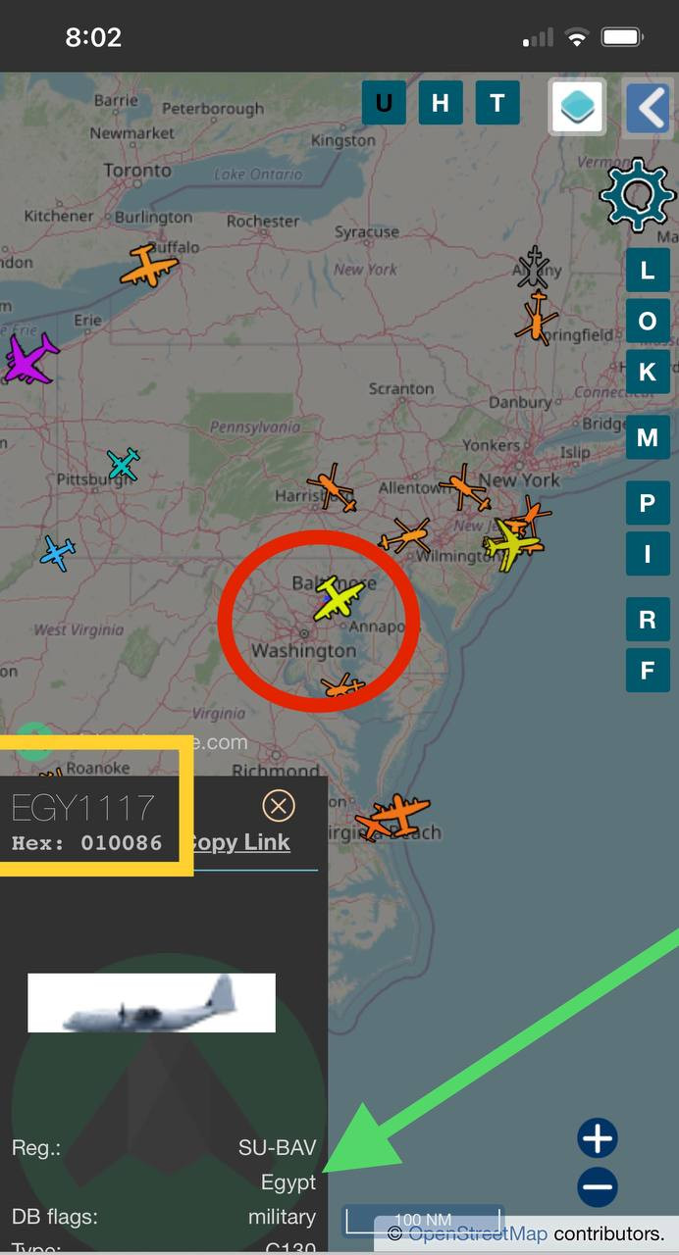Viewport: 679px width, 1255px height.
Task: Zoom out with the minus icon
Action: (x=598, y=1186)
